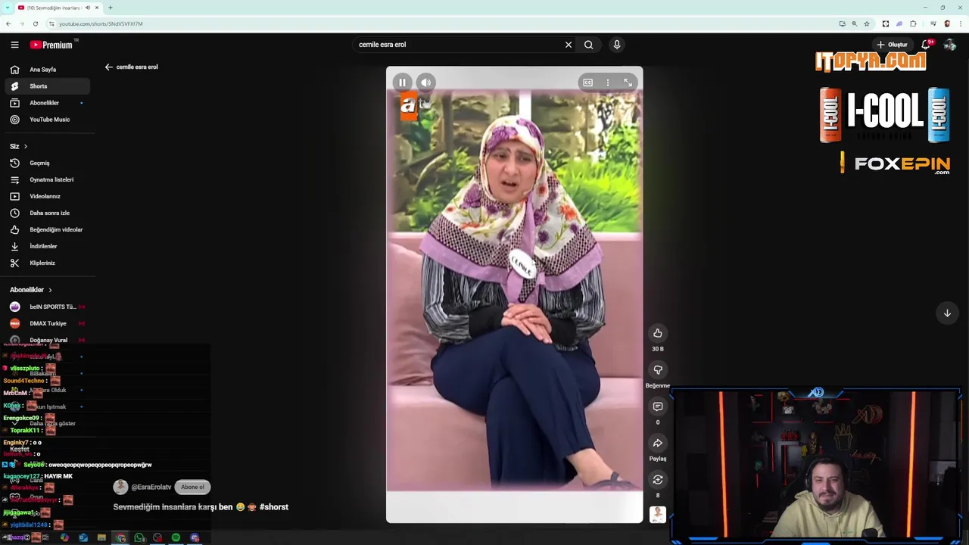Dislike the Short with thumbs down
Image resolution: width=969 pixels, height=545 pixels.
[x=658, y=370]
